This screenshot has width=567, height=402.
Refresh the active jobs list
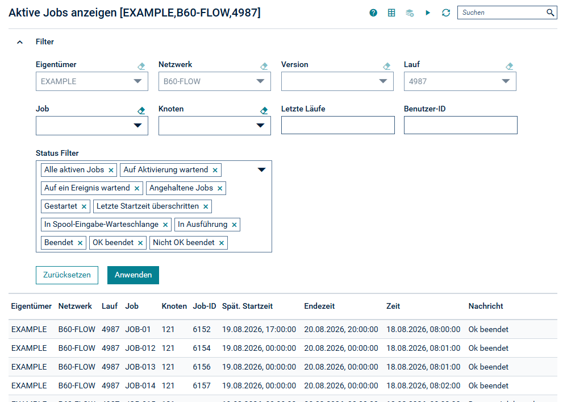tap(446, 13)
